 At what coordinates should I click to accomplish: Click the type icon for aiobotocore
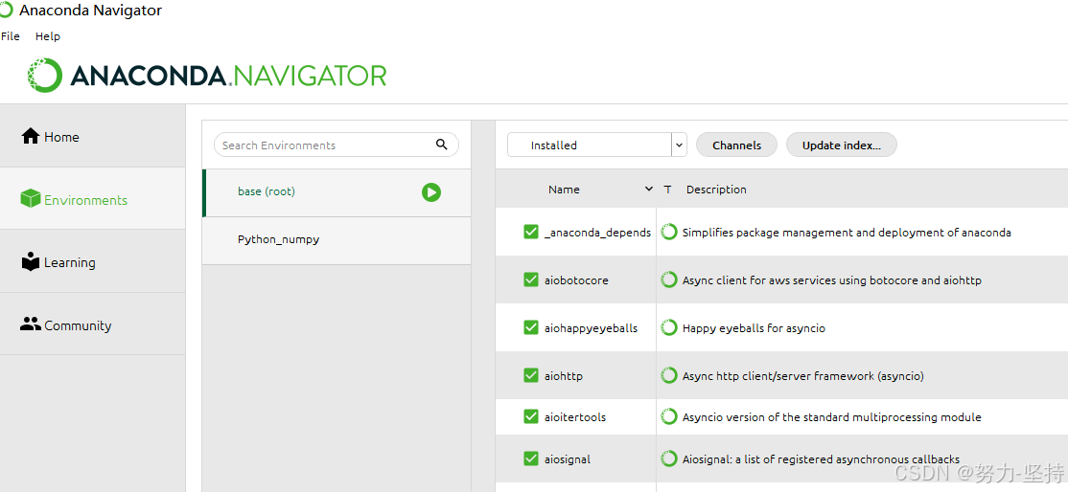(669, 280)
